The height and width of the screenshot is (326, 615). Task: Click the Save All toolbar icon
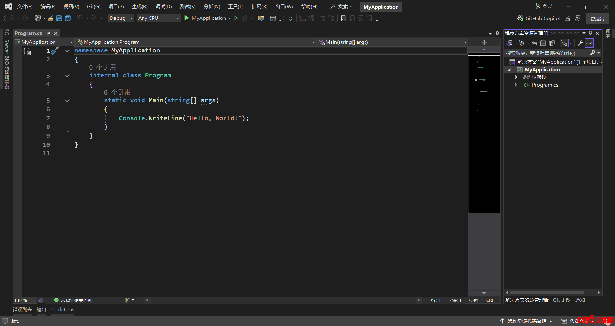pos(68,18)
